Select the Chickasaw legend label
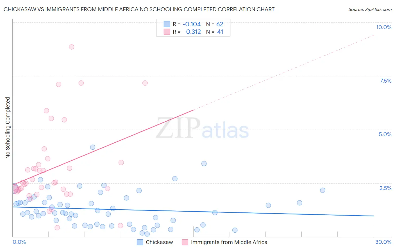 (x=159, y=242)
